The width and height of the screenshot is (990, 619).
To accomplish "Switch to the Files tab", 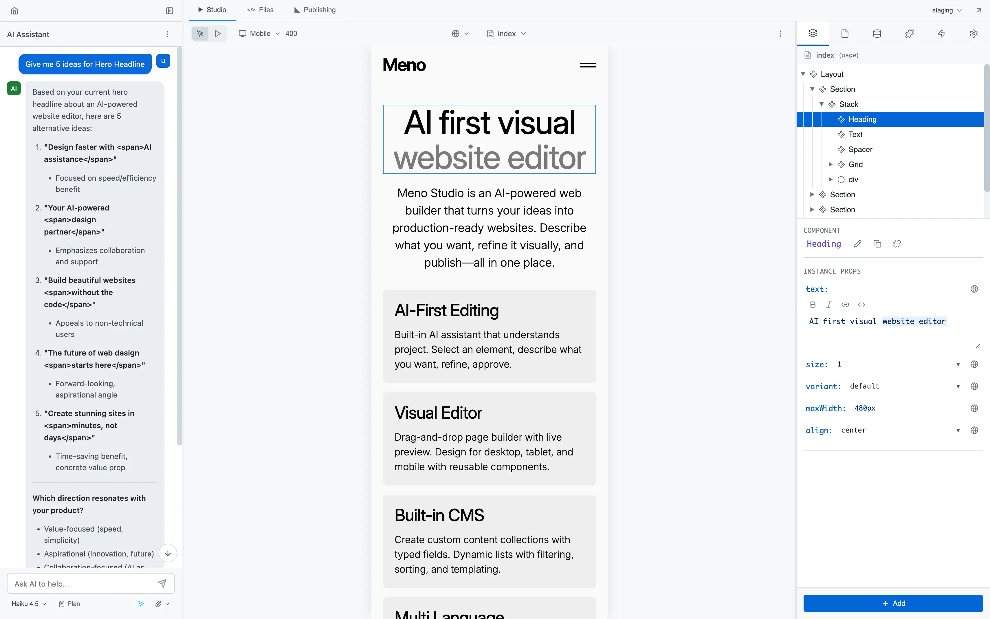I will pos(260,10).
